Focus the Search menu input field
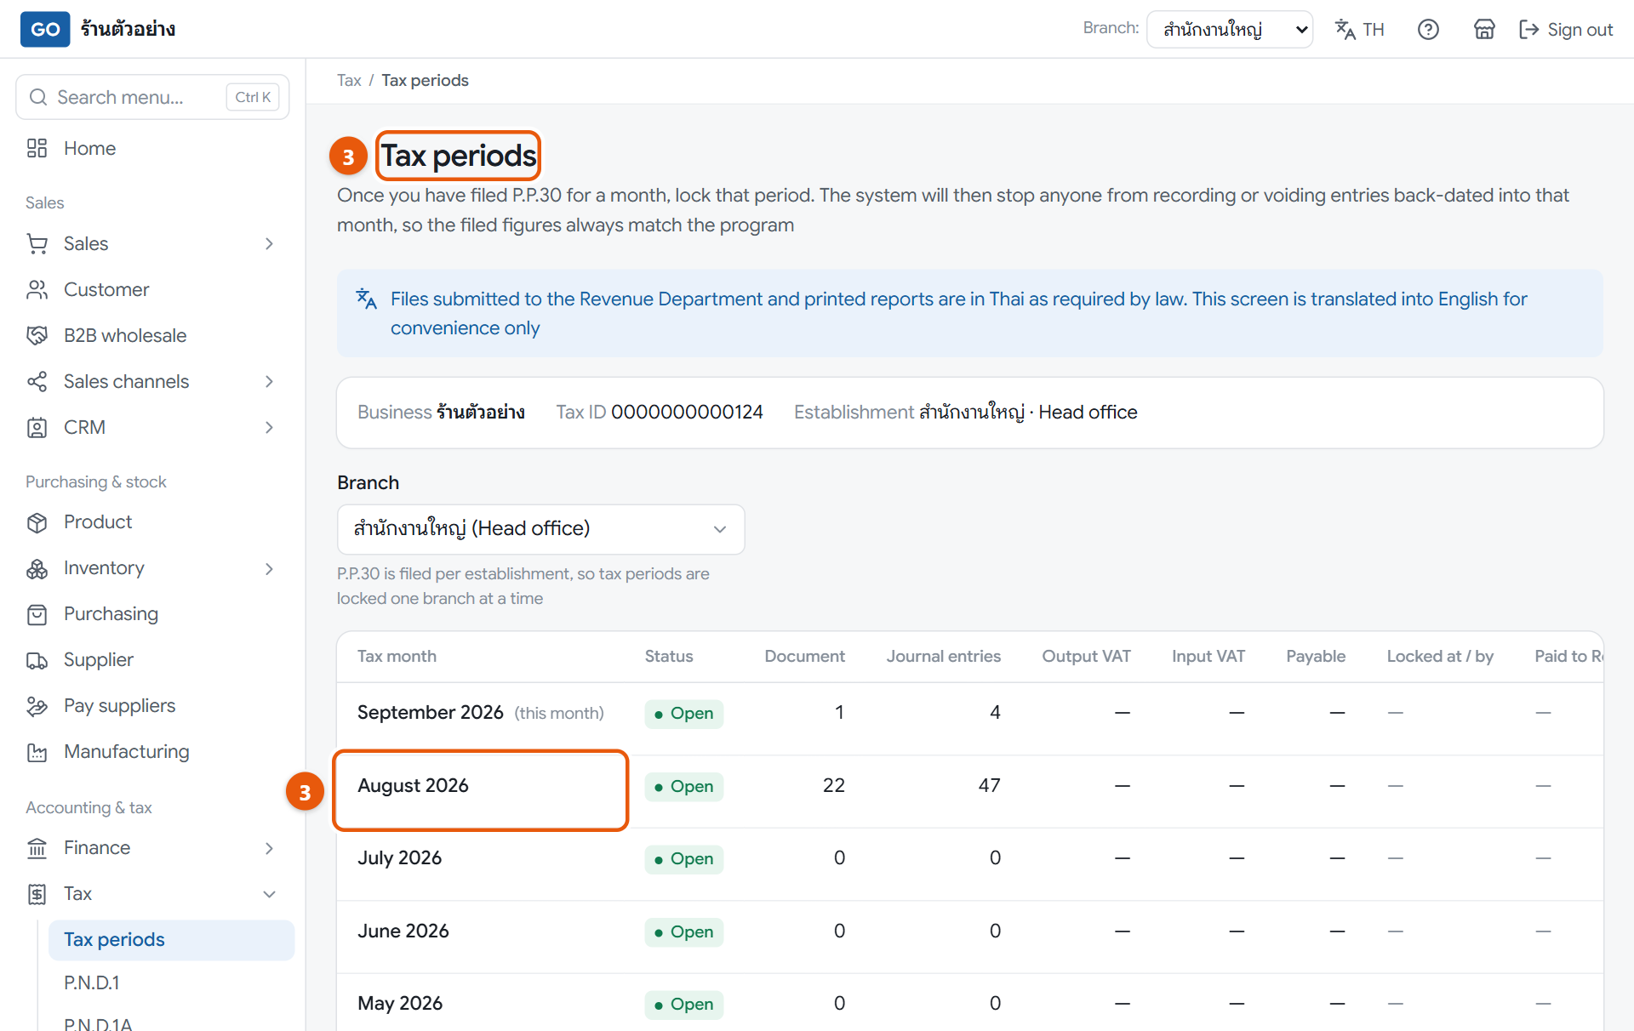 pos(152,97)
